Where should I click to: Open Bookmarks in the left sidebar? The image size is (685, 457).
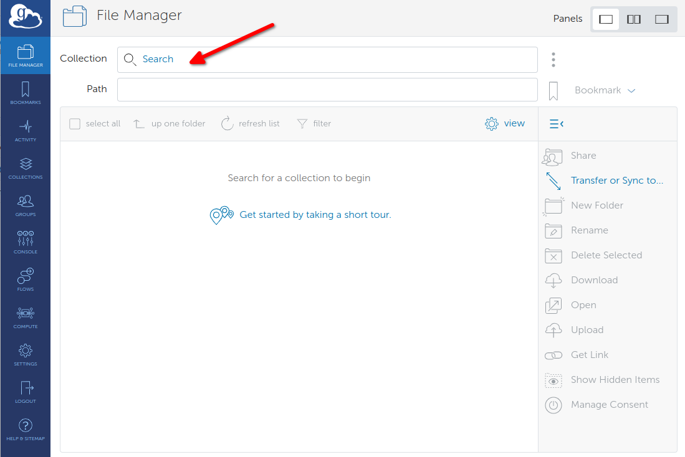tap(26, 93)
